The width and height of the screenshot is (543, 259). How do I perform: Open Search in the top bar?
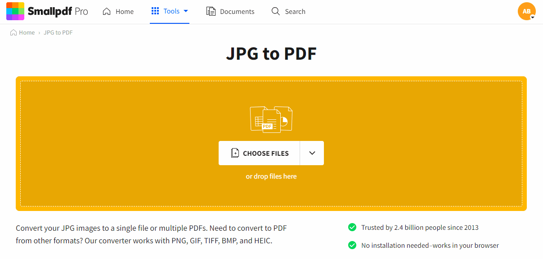coord(288,12)
